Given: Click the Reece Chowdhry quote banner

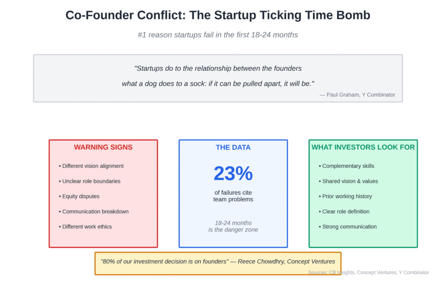Looking at the screenshot, I should pos(218,261).
